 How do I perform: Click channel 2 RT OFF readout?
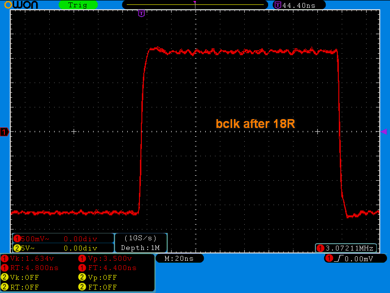coord(20,287)
